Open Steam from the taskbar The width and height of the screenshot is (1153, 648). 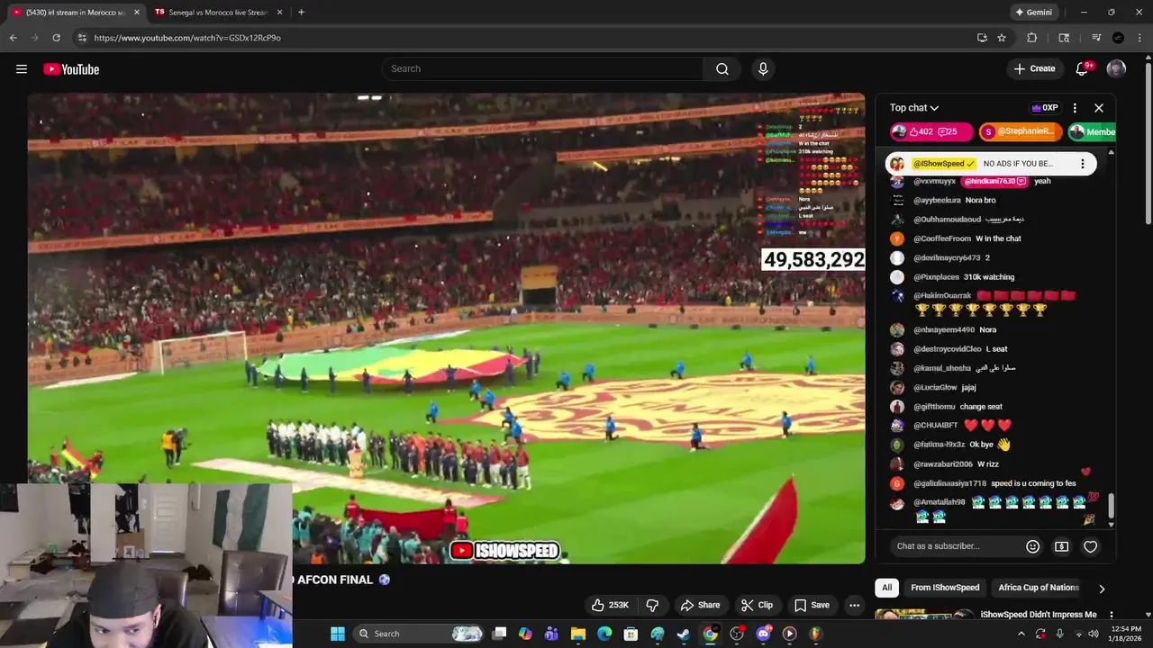click(684, 634)
